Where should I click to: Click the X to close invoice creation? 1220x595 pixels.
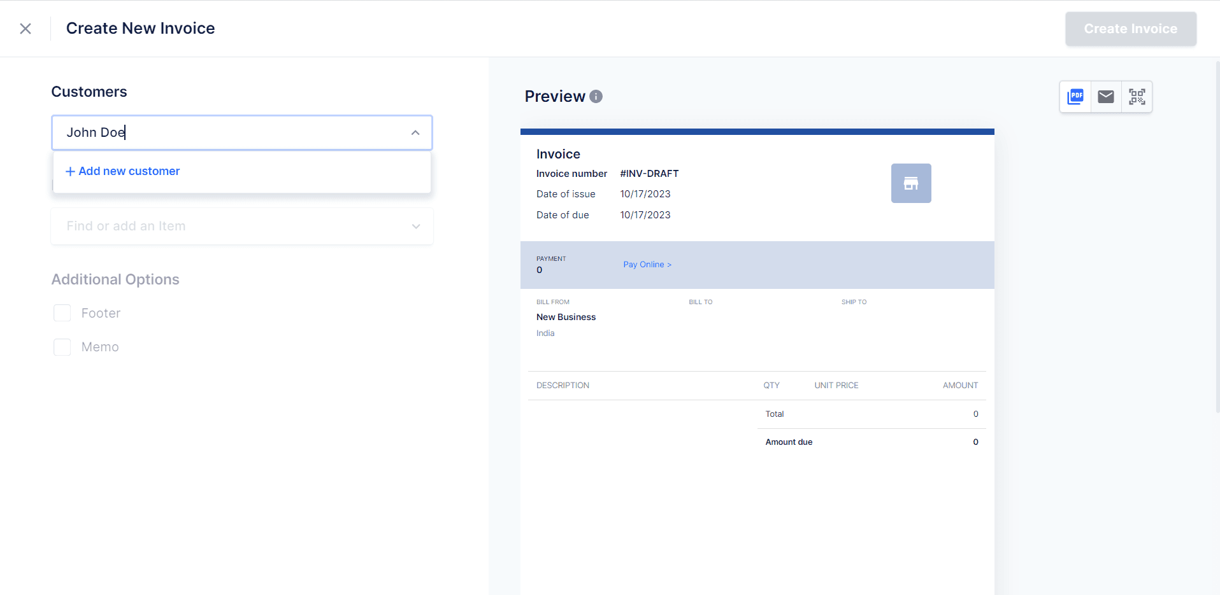coord(25,28)
